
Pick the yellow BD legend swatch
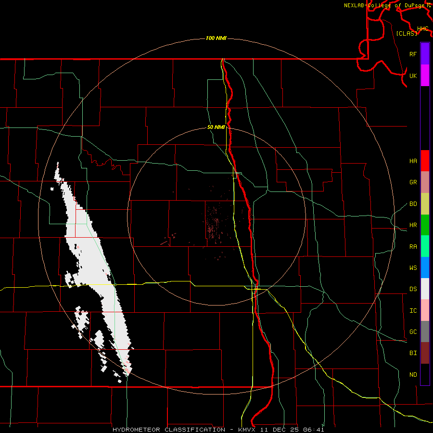[x=425, y=204]
